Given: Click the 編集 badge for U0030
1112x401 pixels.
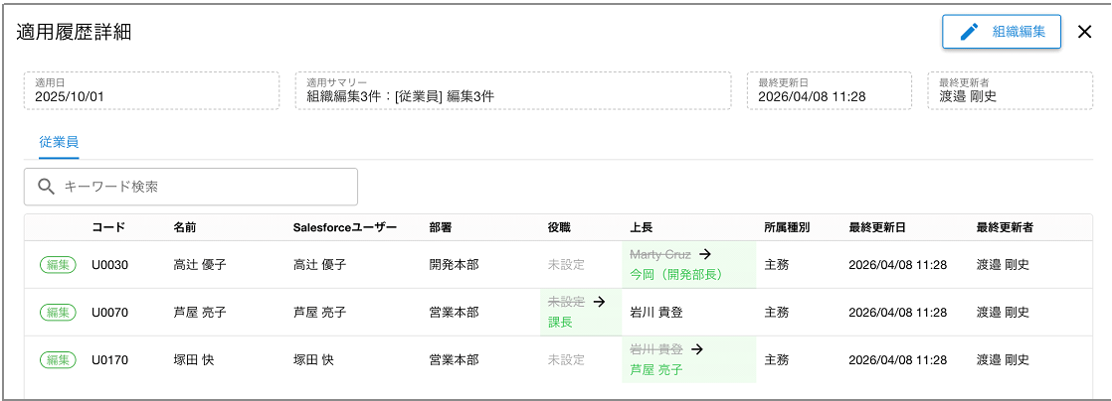Looking at the screenshot, I should click(58, 265).
